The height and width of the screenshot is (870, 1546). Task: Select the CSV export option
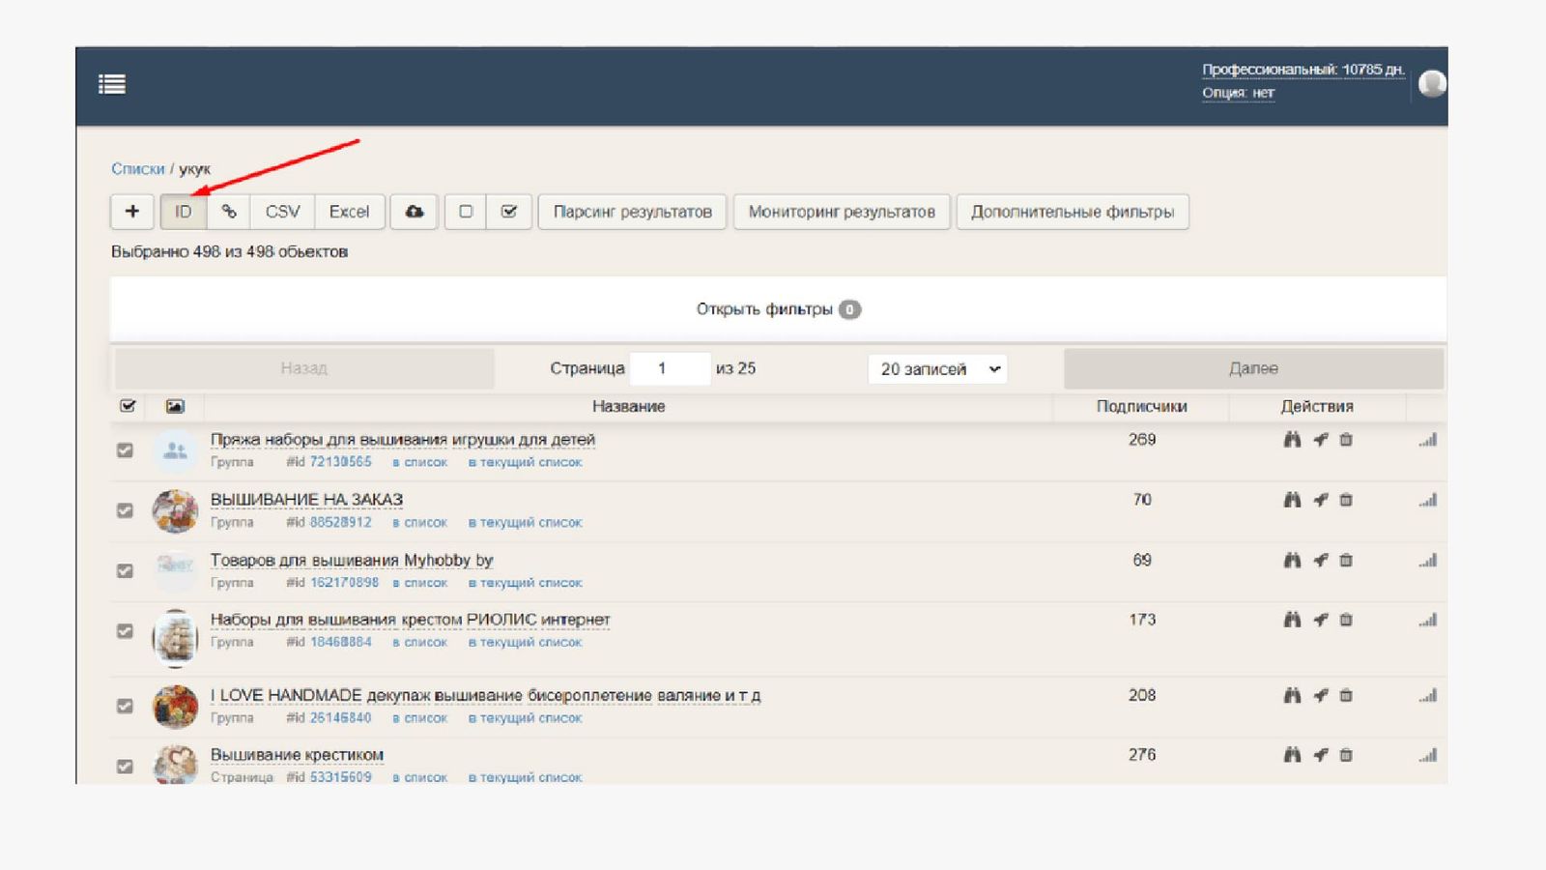coord(282,212)
